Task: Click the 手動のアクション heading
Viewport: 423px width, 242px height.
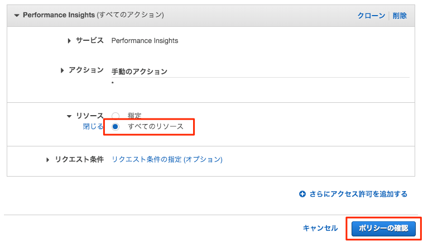Action: pyautogui.click(x=139, y=72)
